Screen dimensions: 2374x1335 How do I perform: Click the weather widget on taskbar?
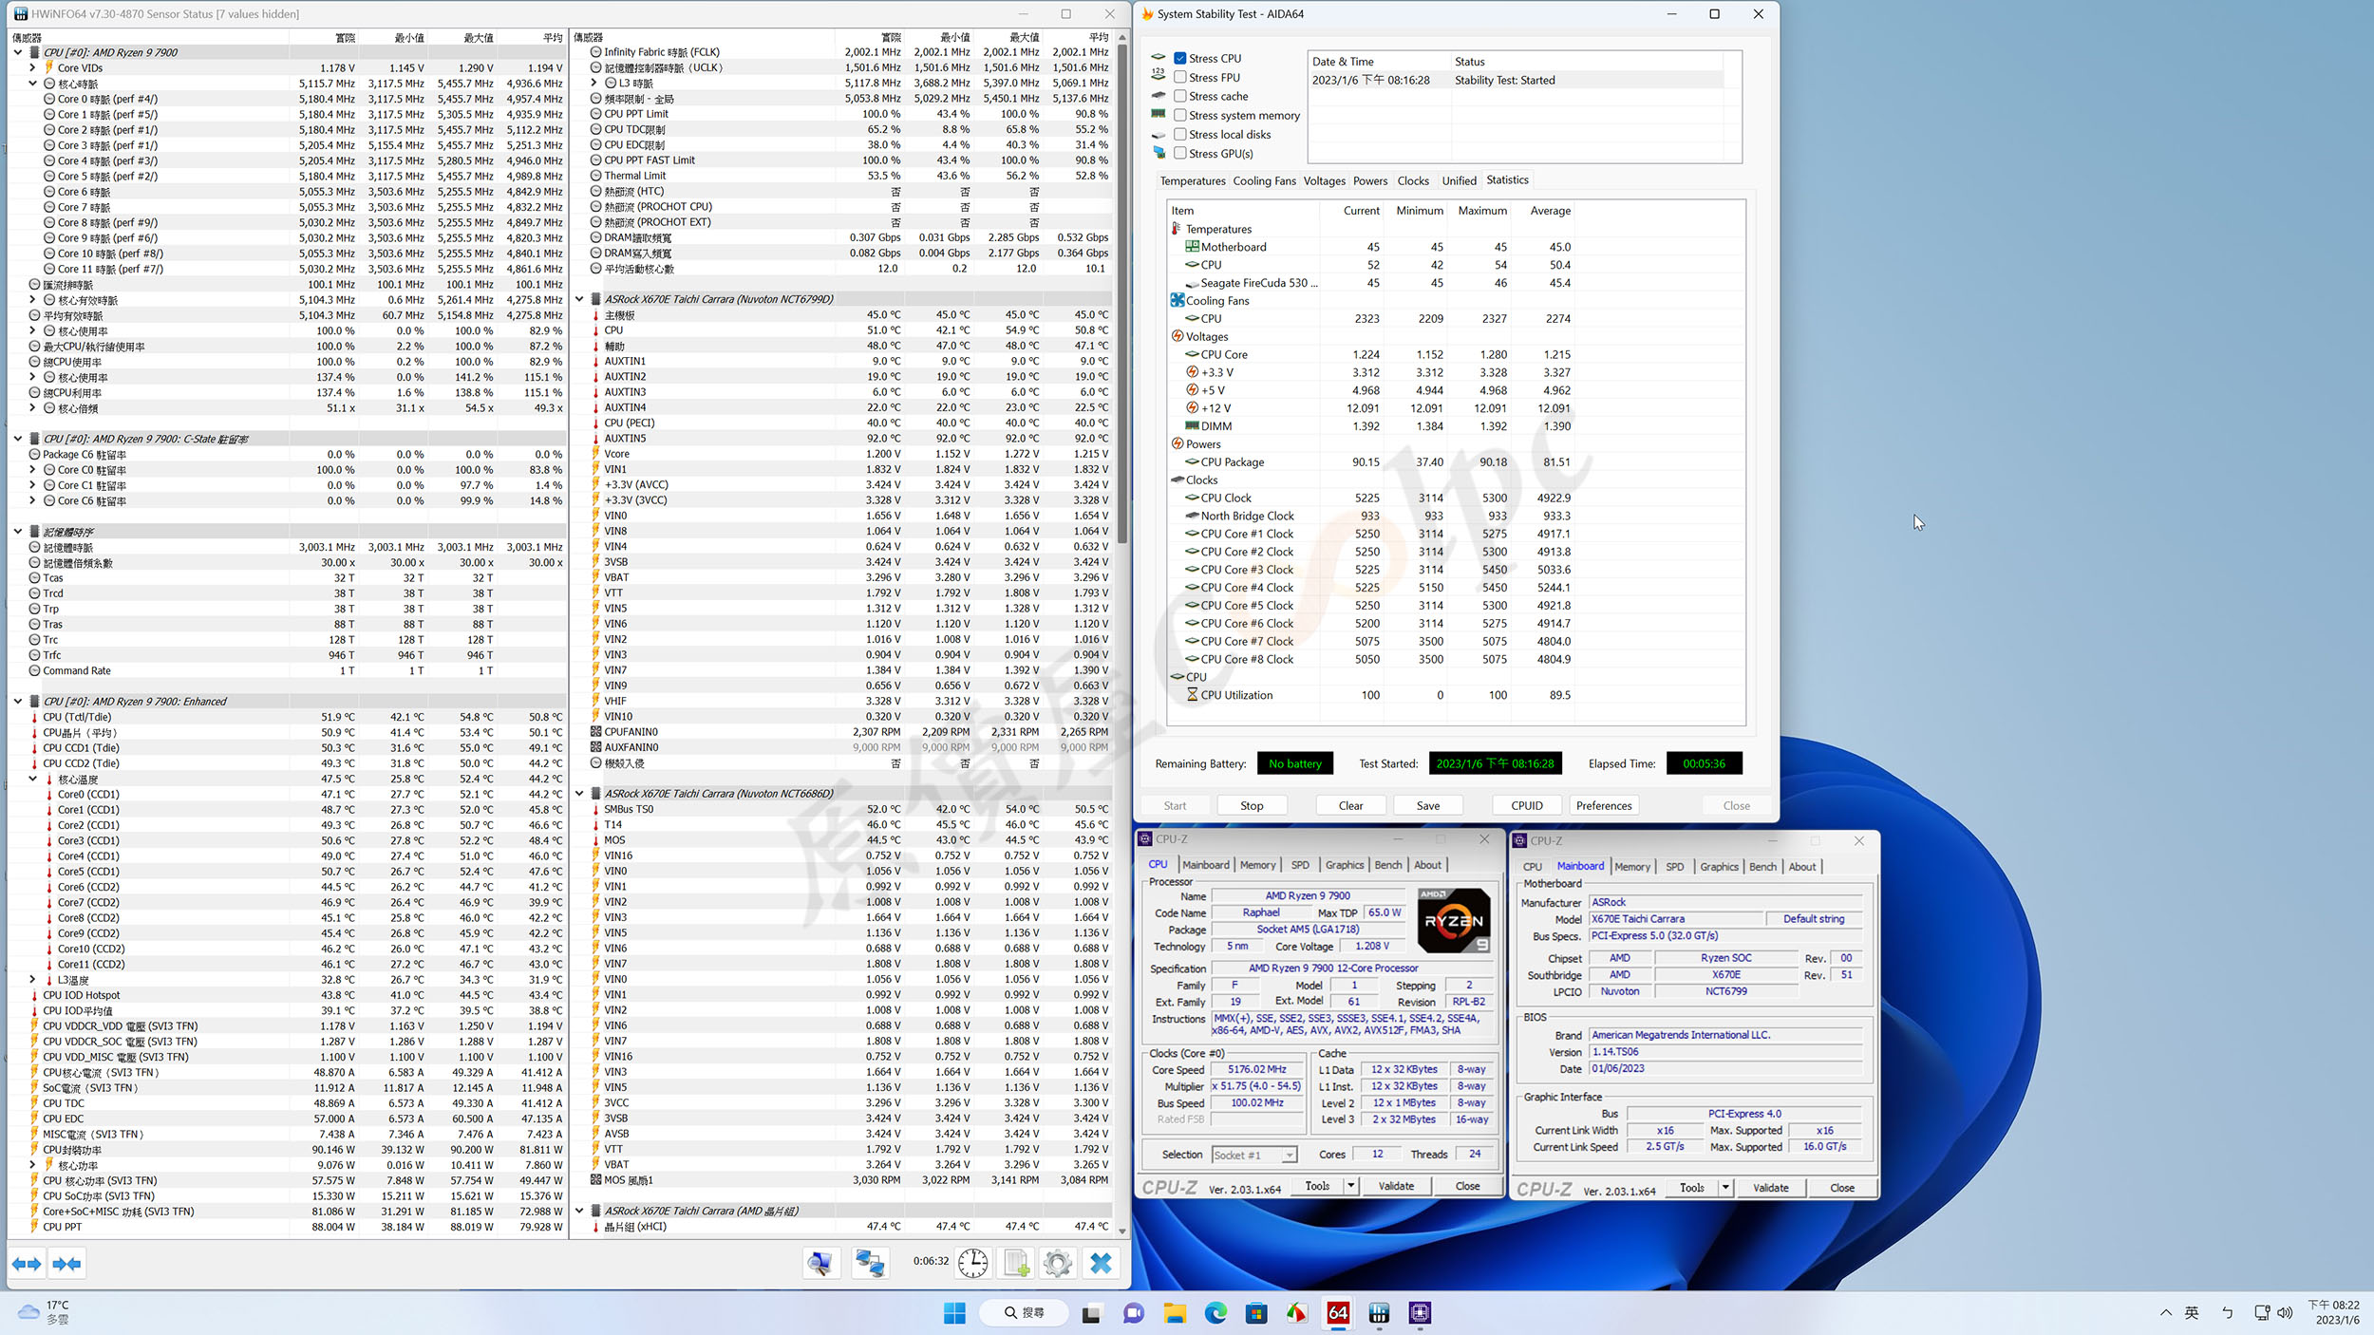point(45,1312)
